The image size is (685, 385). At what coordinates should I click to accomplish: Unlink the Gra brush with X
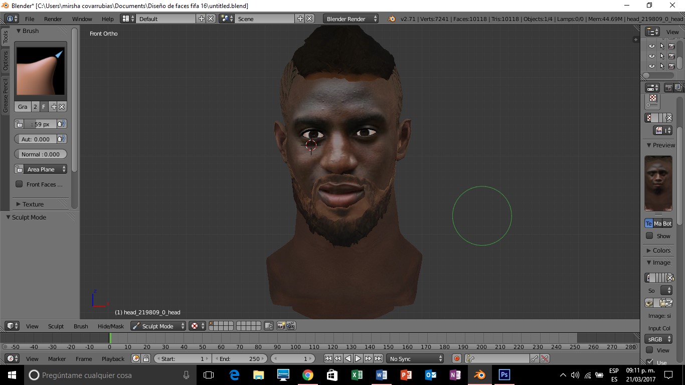(62, 107)
